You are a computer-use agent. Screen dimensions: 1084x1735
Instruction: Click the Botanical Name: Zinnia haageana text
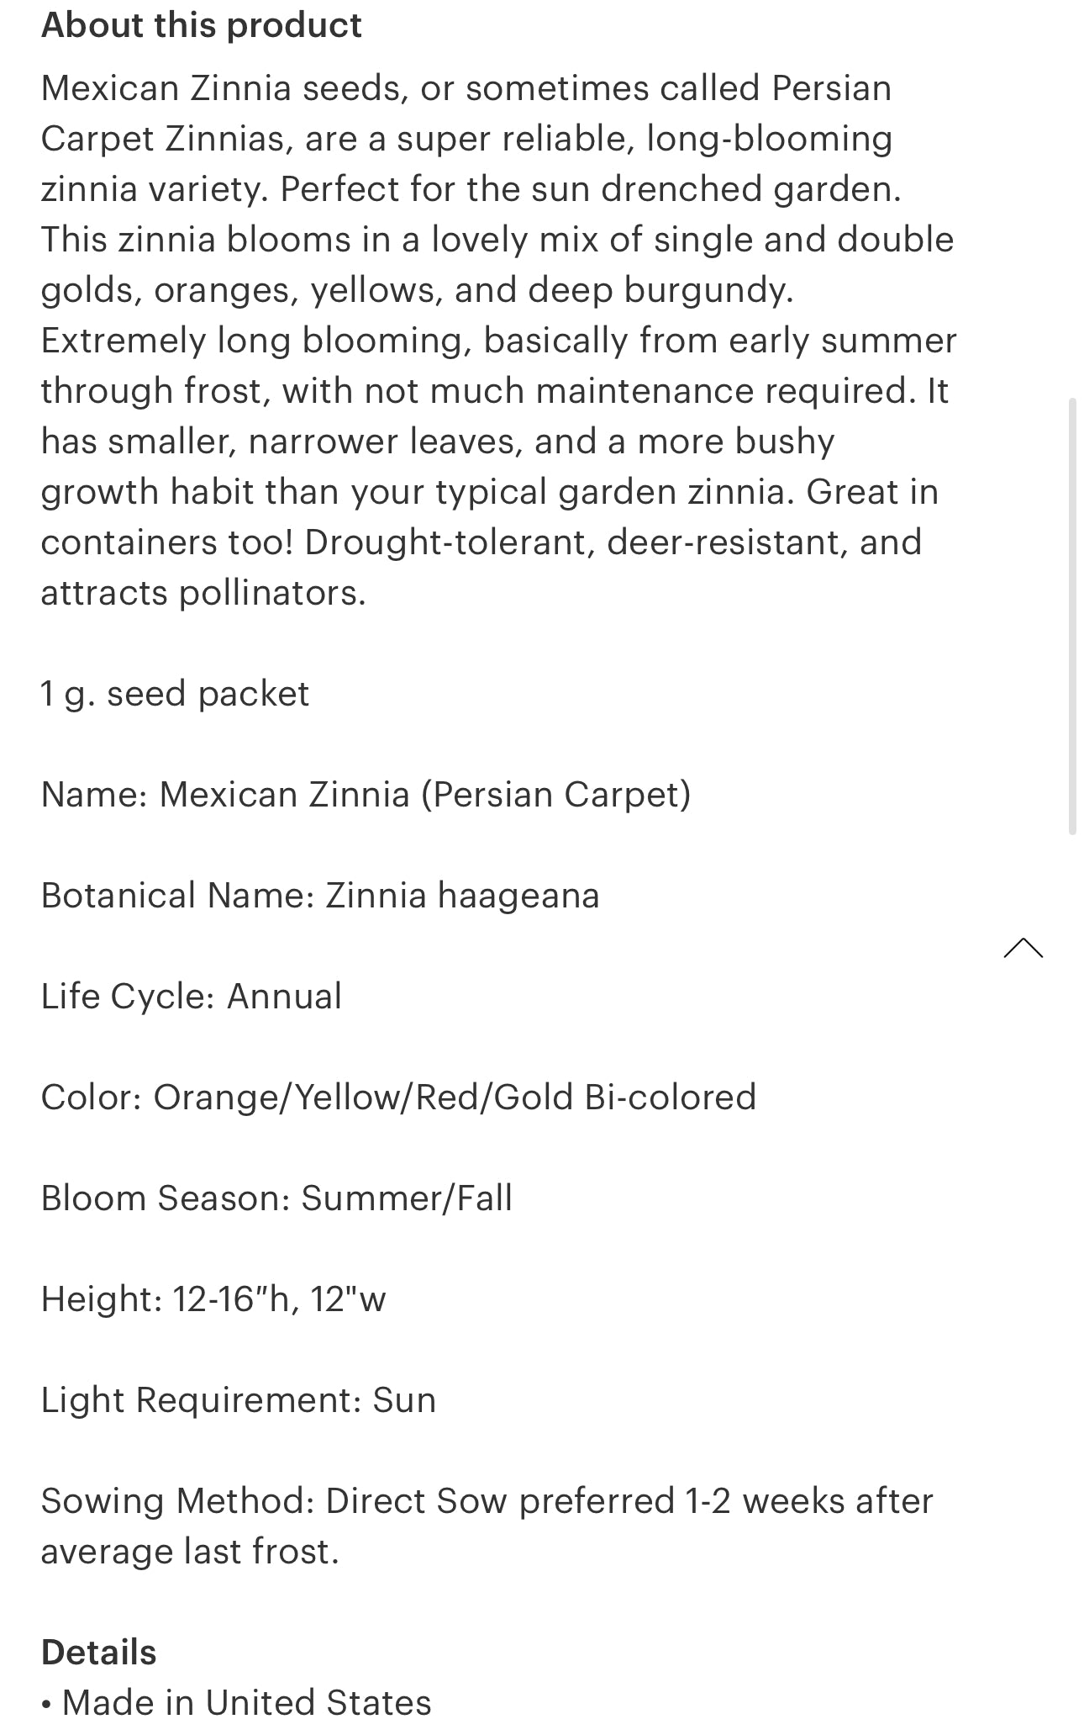click(320, 896)
